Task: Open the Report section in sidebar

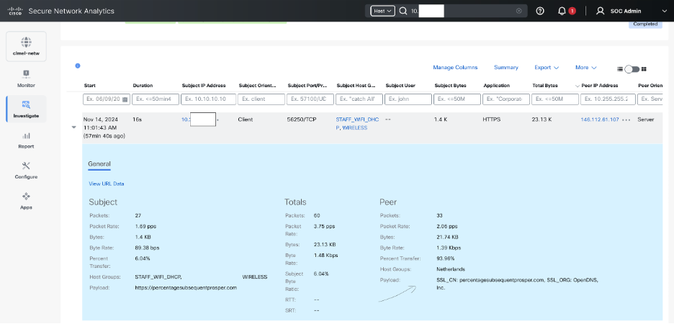Action: 26,139
